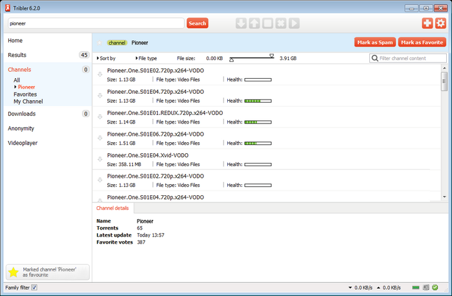Switch to the Channel details tab

tap(112, 208)
